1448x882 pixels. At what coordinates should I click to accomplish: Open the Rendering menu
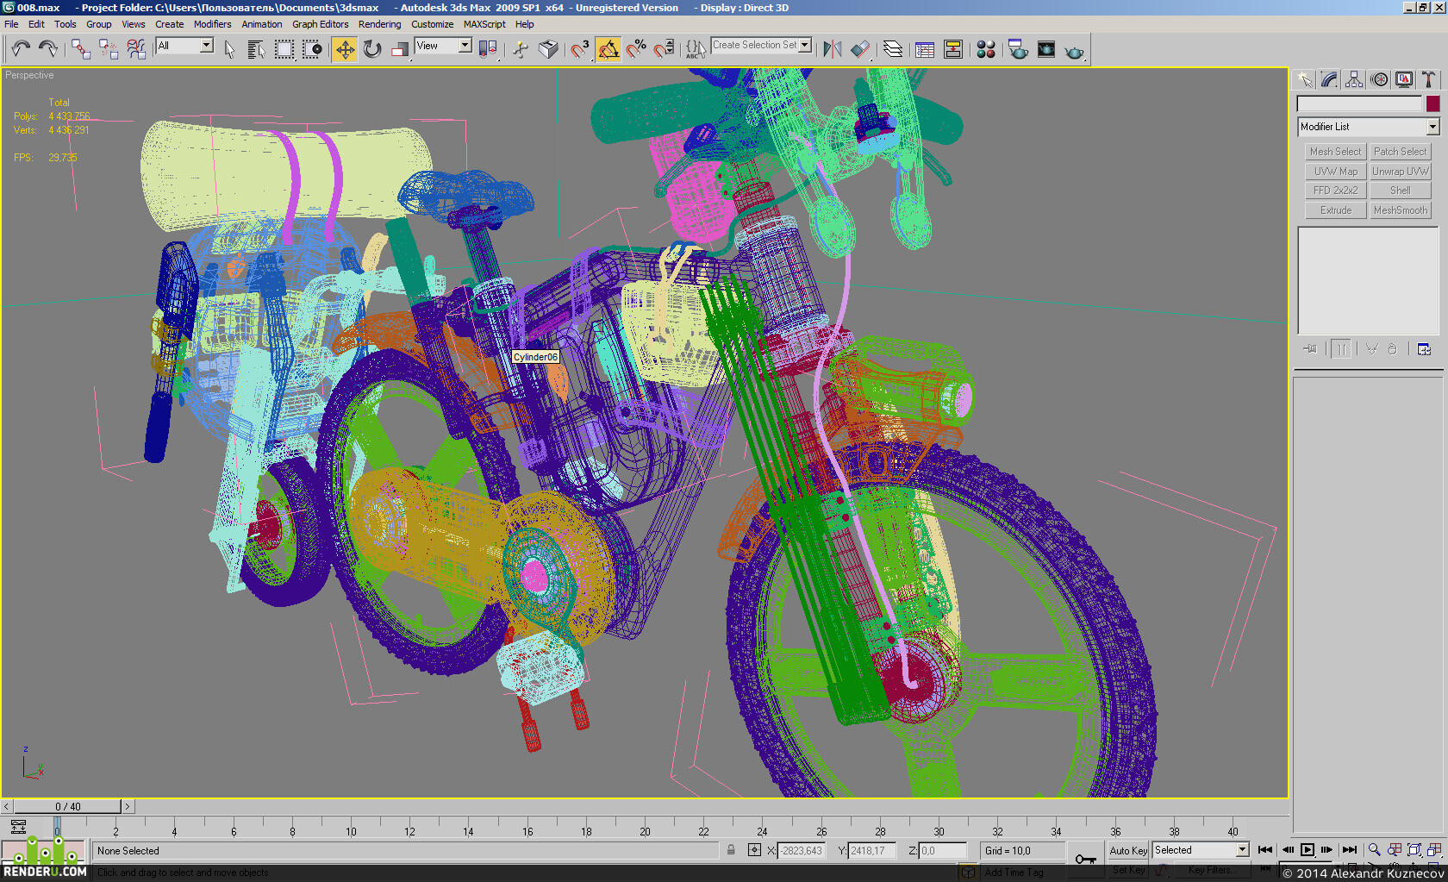pyautogui.click(x=379, y=24)
